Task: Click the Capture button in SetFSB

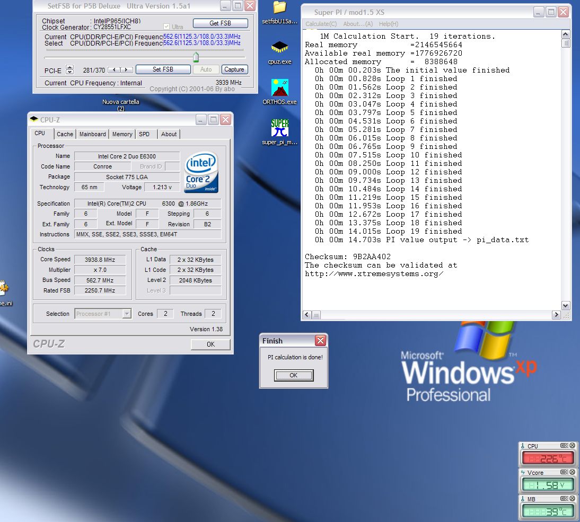Action: tap(234, 69)
